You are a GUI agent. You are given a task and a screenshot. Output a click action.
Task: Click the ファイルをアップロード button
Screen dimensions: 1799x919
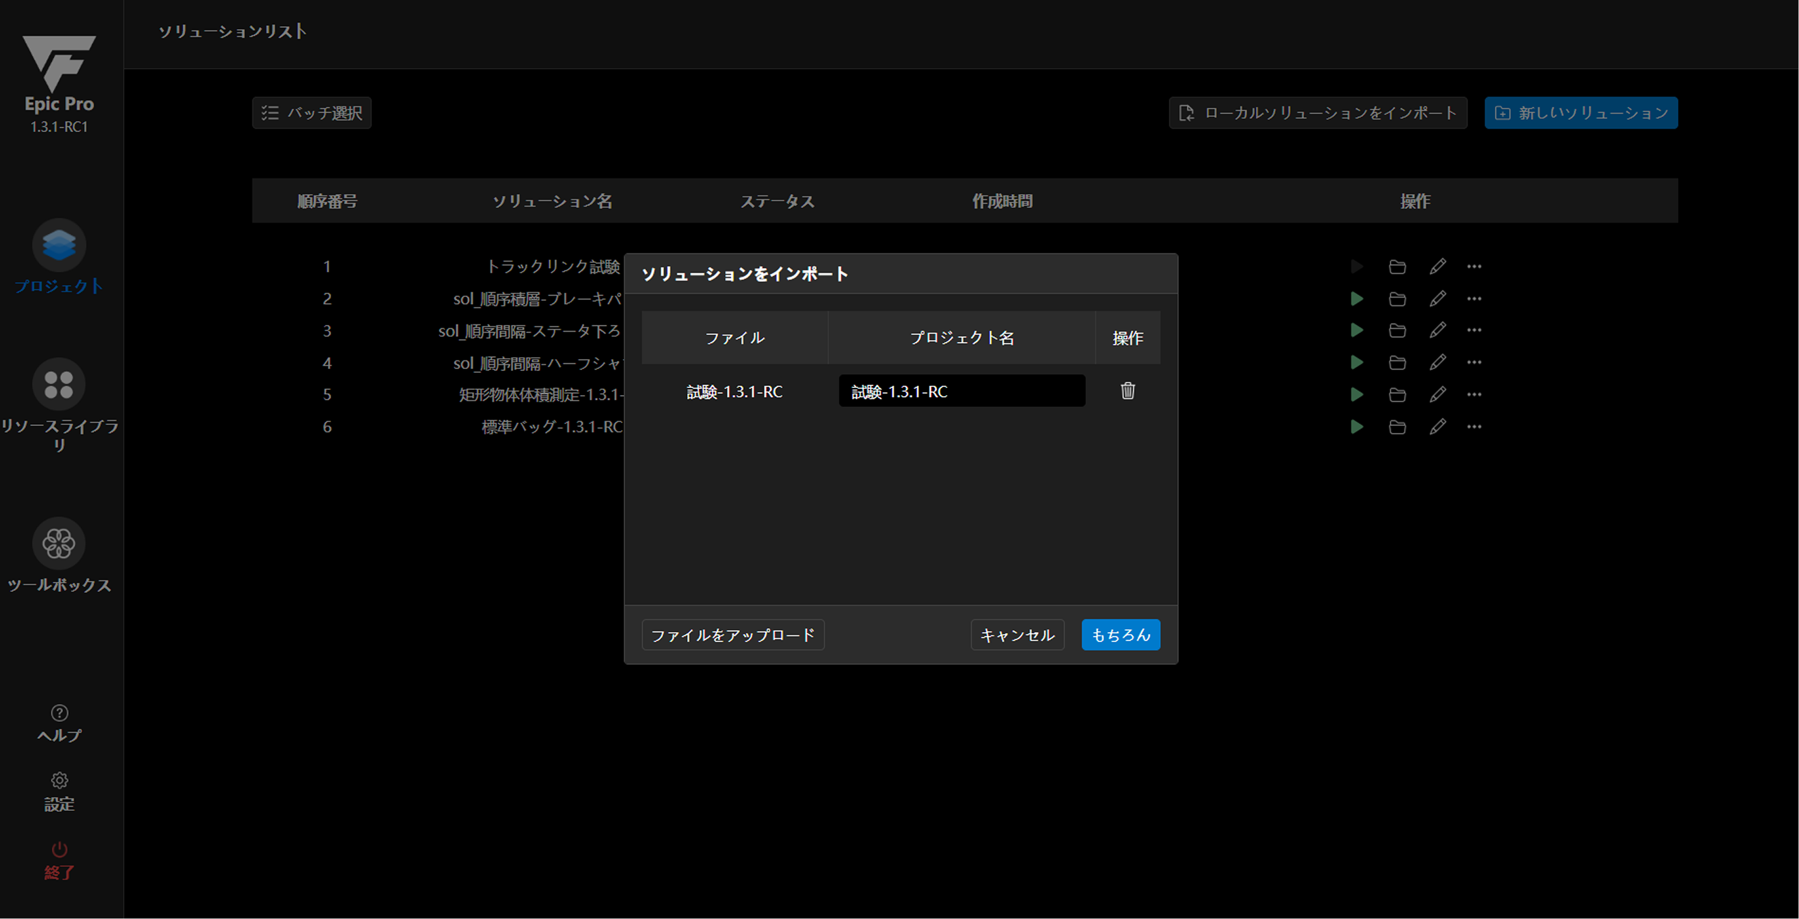tap(733, 635)
